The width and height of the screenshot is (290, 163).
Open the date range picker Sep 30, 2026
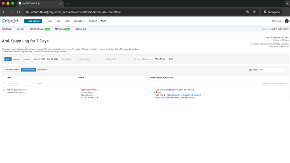[46, 59]
